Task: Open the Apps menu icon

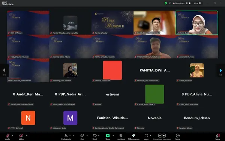Action: click(146, 137)
